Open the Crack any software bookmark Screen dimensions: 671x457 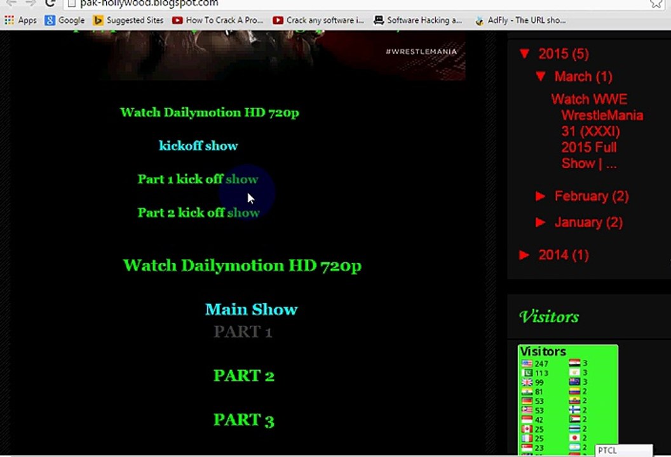318,20
